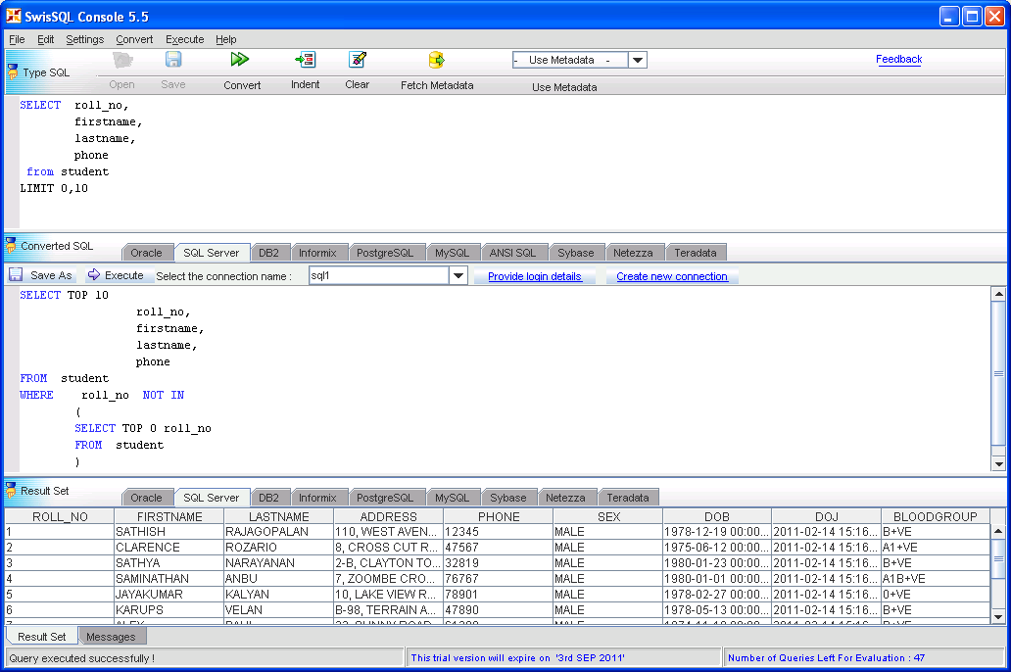
Task: Click the Convert double-arrow icon
Action: (x=240, y=60)
